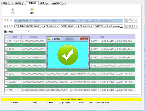The height and width of the screenshot is (111, 145).
Task: Click the EMMC status bar entry
Action: (51, 103)
